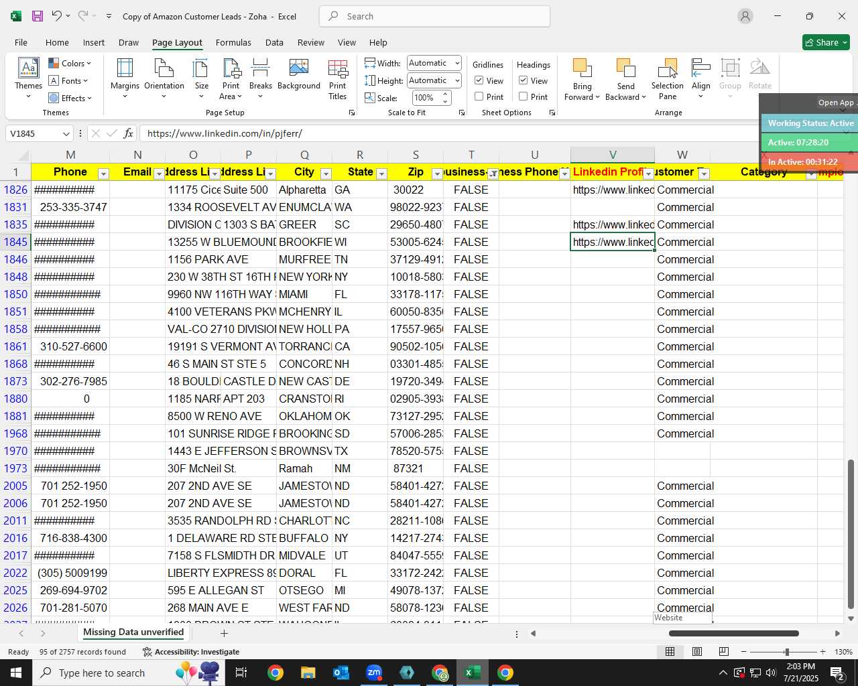The image size is (858, 686).
Task: Open the account profile icon
Action: (745, 16)
